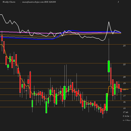Click the "in 5 Days" label

point(127,120)
